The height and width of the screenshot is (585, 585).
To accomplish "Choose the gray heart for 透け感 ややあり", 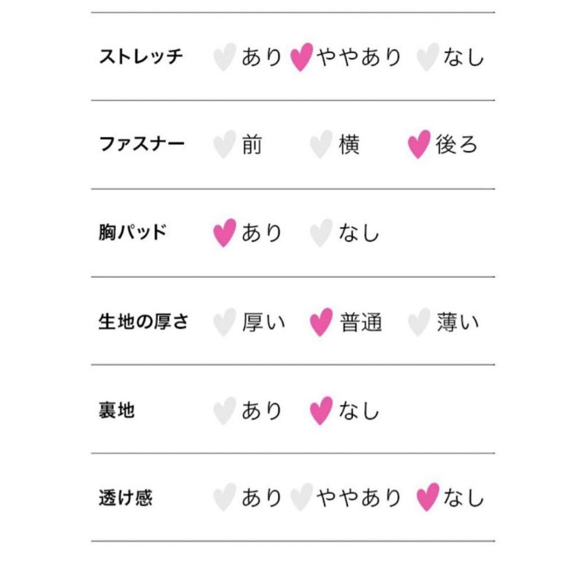I will pos(302,497).
